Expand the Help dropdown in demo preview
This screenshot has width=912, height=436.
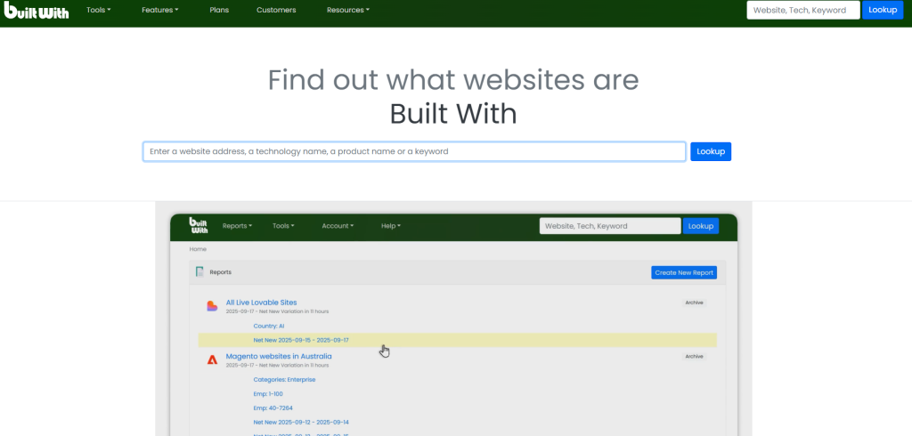point(391,225)
